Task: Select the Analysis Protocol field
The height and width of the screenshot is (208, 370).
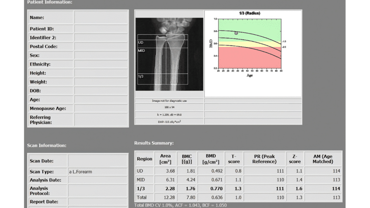Action: click(98, 191)
